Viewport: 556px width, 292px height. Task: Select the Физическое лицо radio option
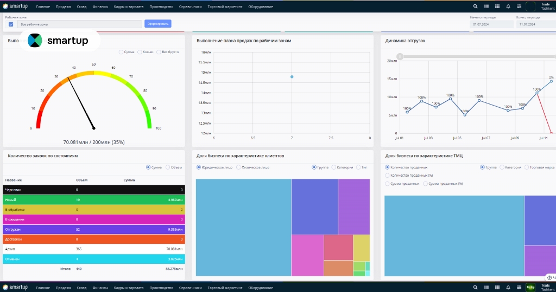(238, 167)
